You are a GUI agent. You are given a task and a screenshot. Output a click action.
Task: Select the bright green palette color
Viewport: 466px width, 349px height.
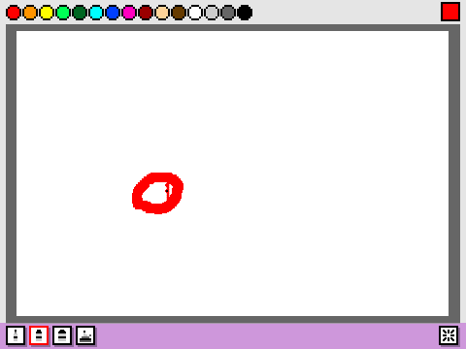pyautogui.click(x=63, y=13)
